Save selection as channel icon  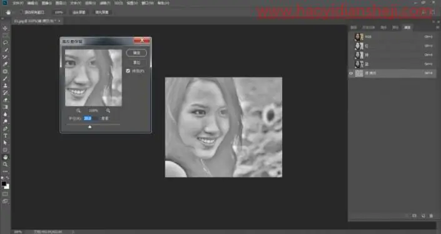(414, 216)
